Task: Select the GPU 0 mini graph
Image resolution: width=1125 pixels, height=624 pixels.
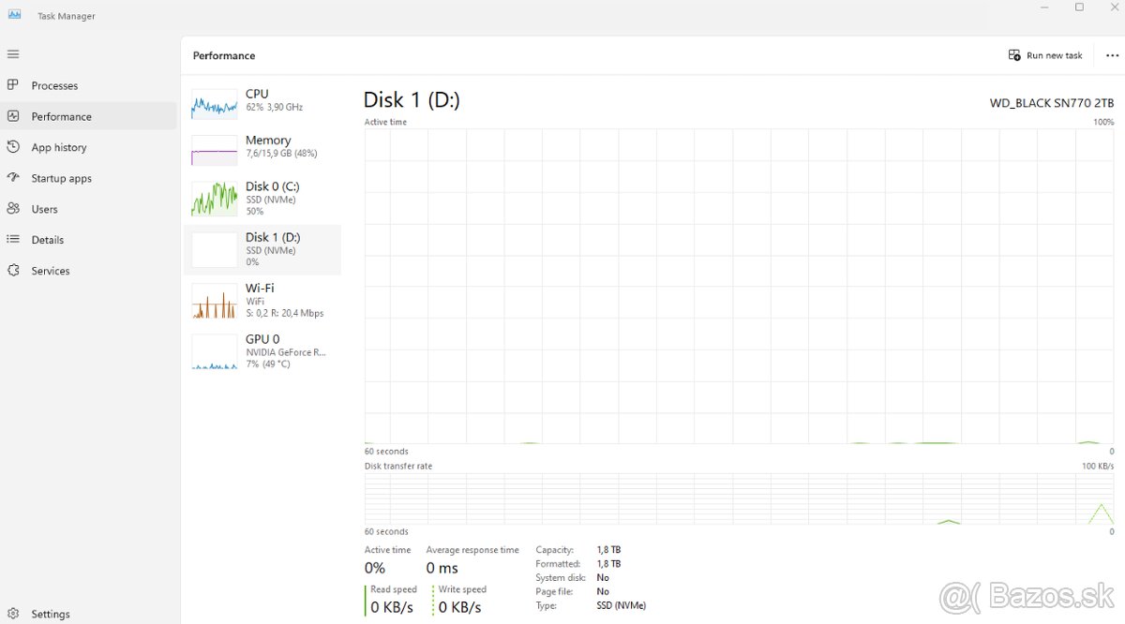Action: tap(215, 352)
